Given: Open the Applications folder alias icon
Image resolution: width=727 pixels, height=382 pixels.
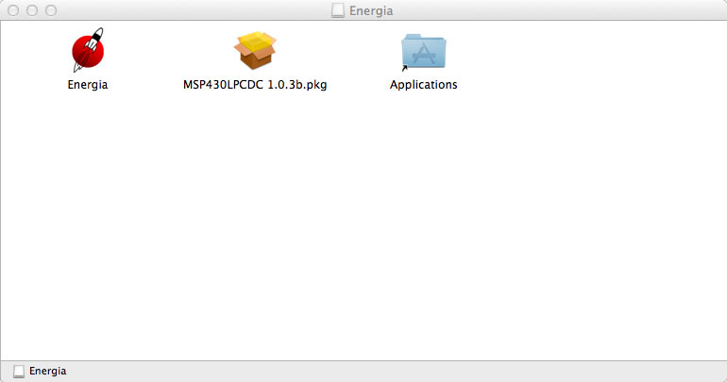Looking at the screenshot, I should click(x=423, y=52).
